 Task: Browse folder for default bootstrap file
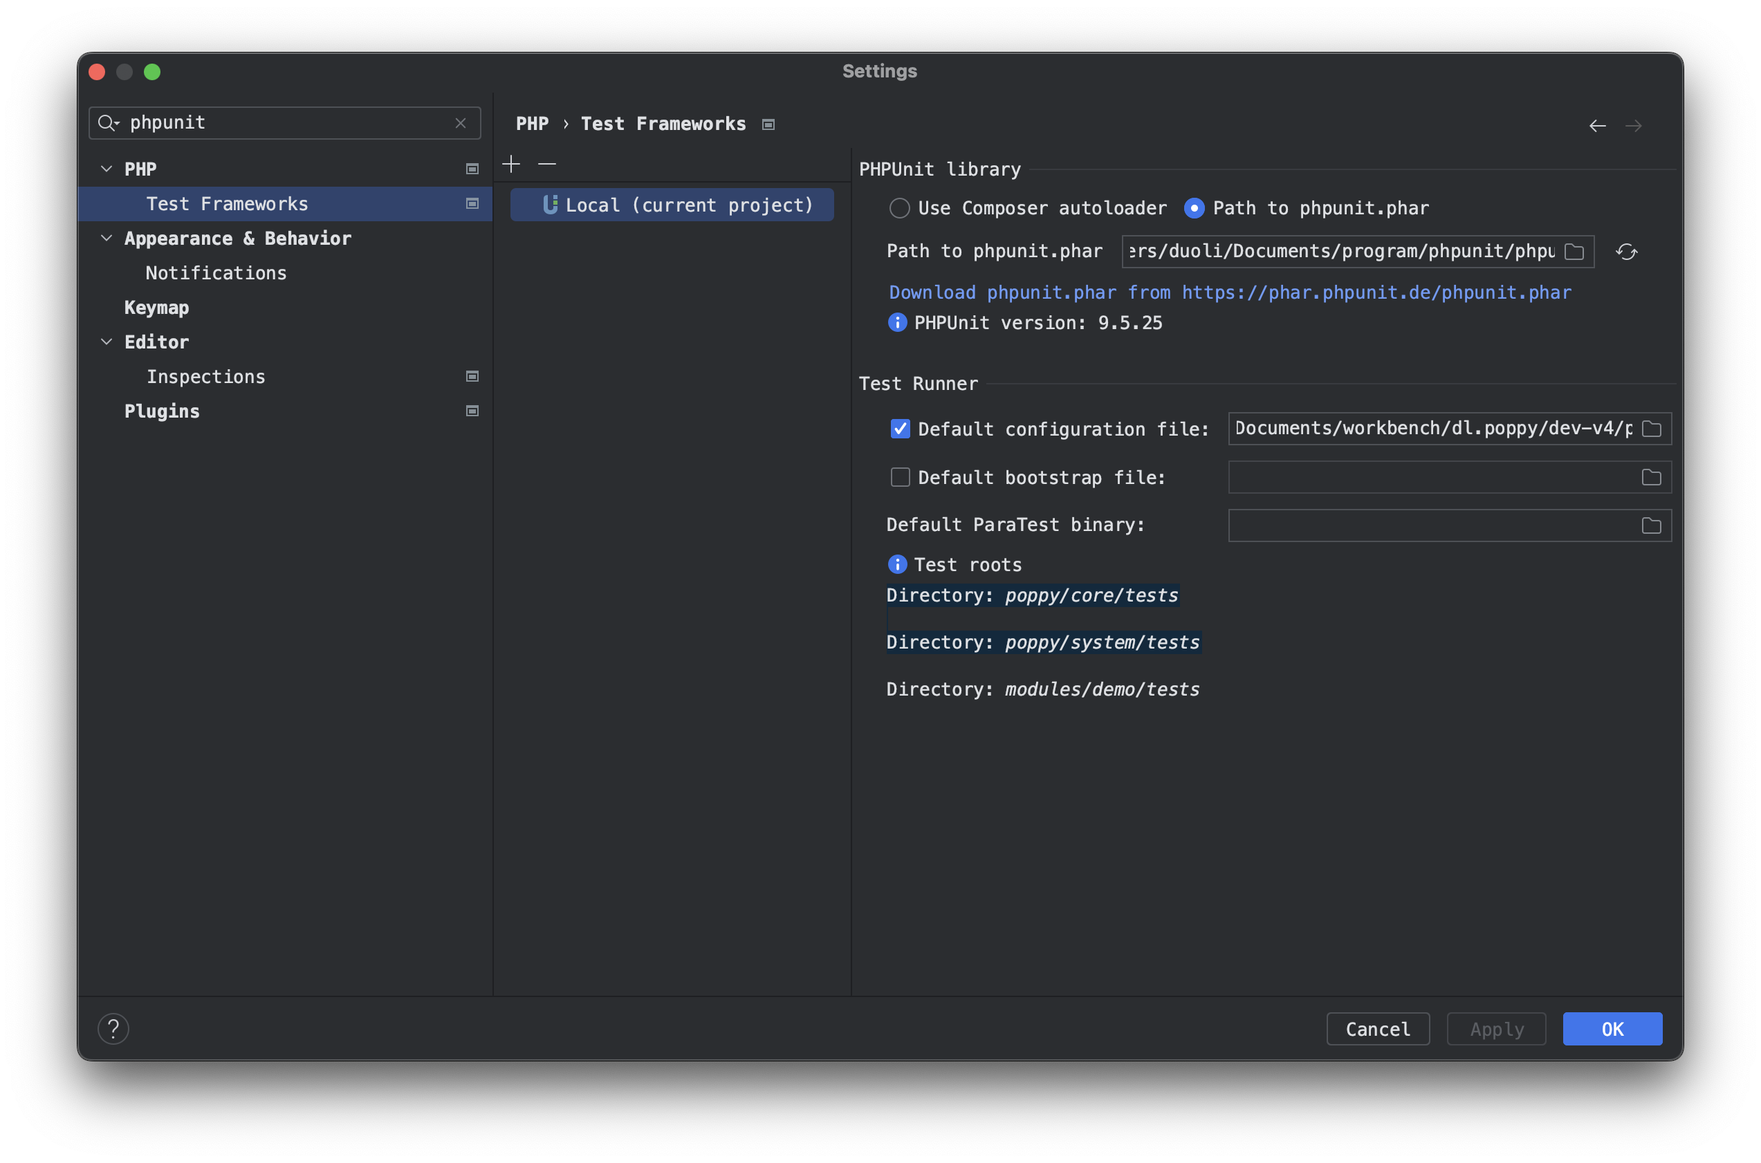click(x=1651, y=478)
